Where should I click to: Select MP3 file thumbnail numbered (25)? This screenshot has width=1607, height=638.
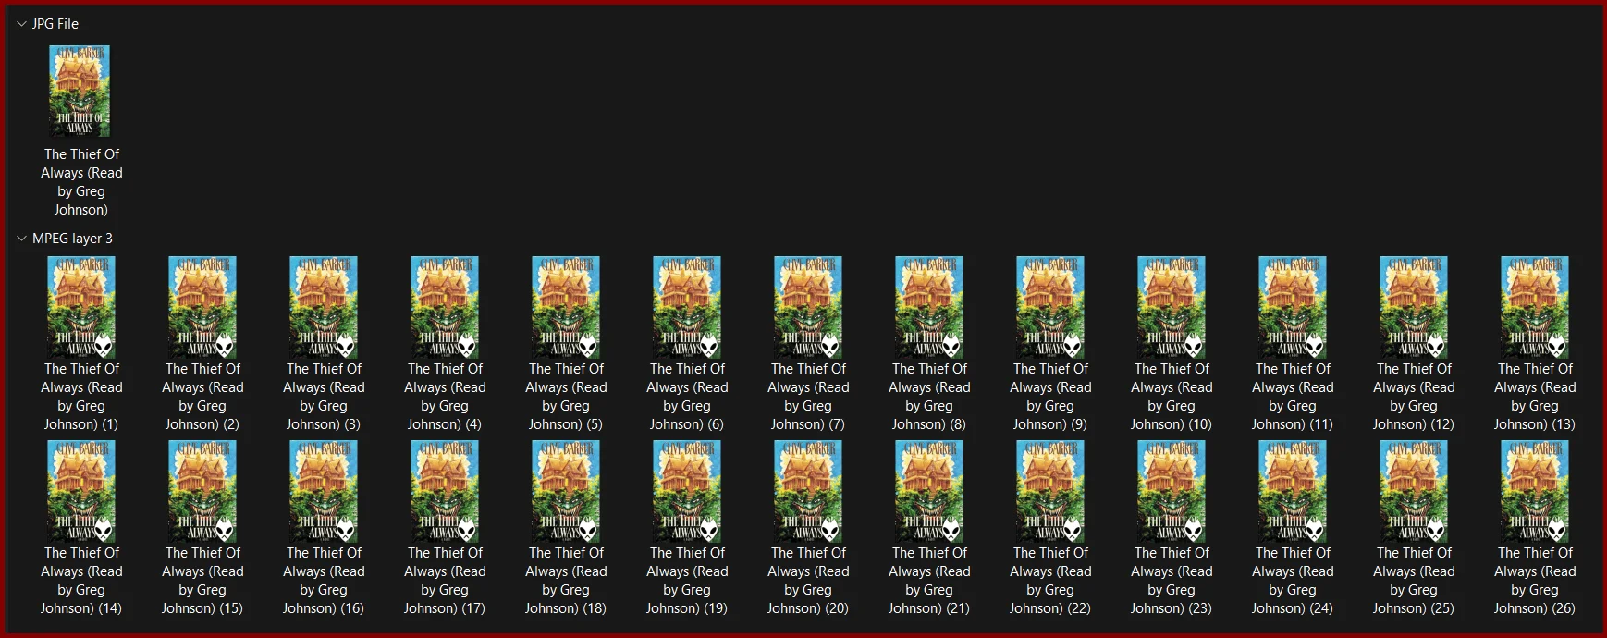tap(1414, 492)
